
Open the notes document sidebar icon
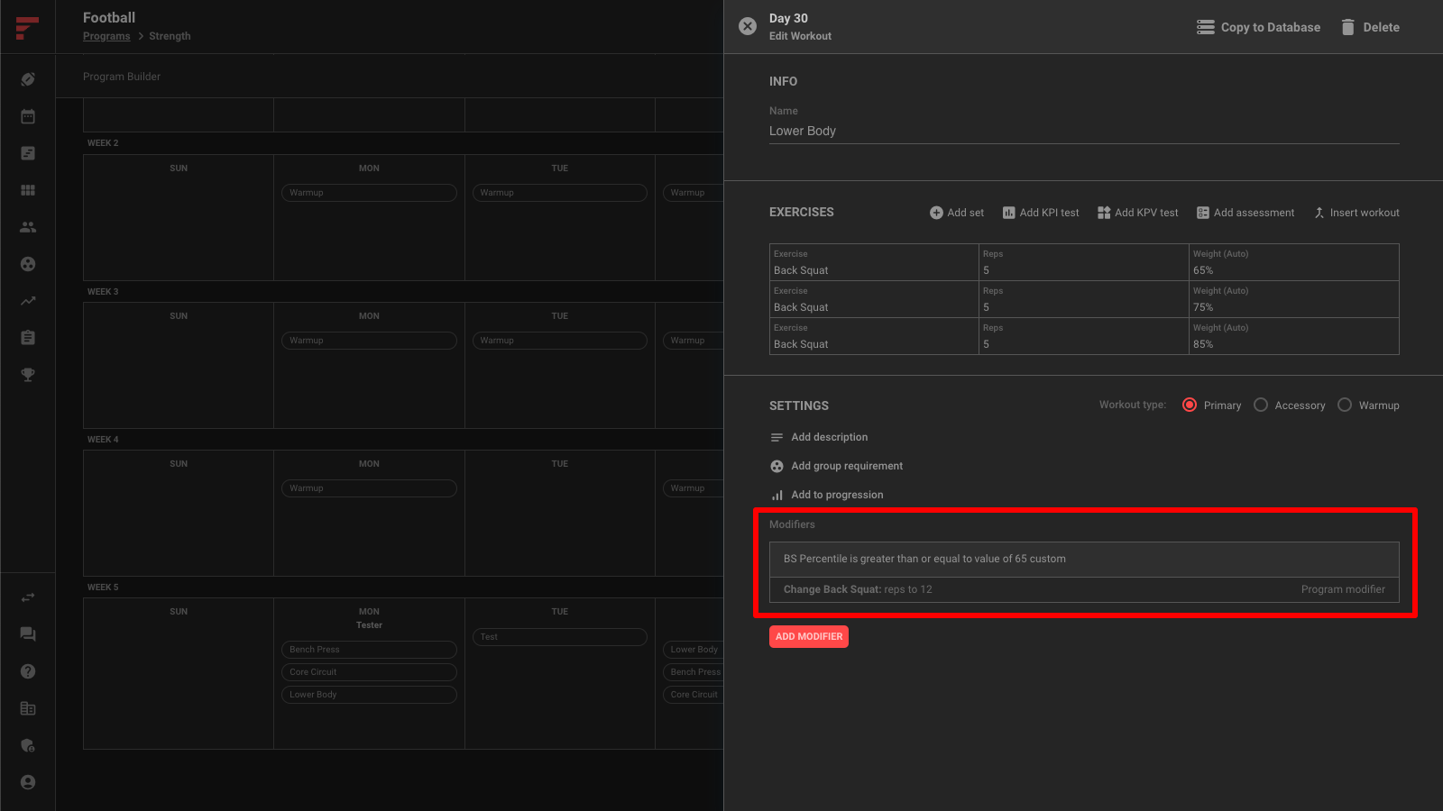click(28, 153)
